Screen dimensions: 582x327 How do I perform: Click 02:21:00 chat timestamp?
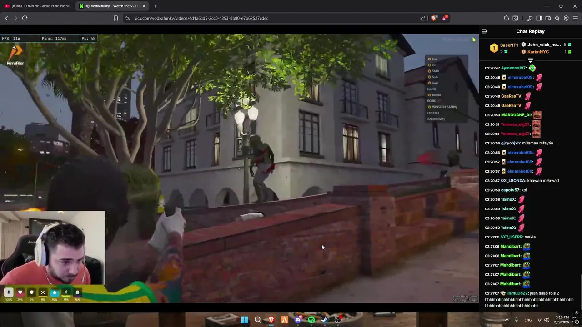(492, 237)
